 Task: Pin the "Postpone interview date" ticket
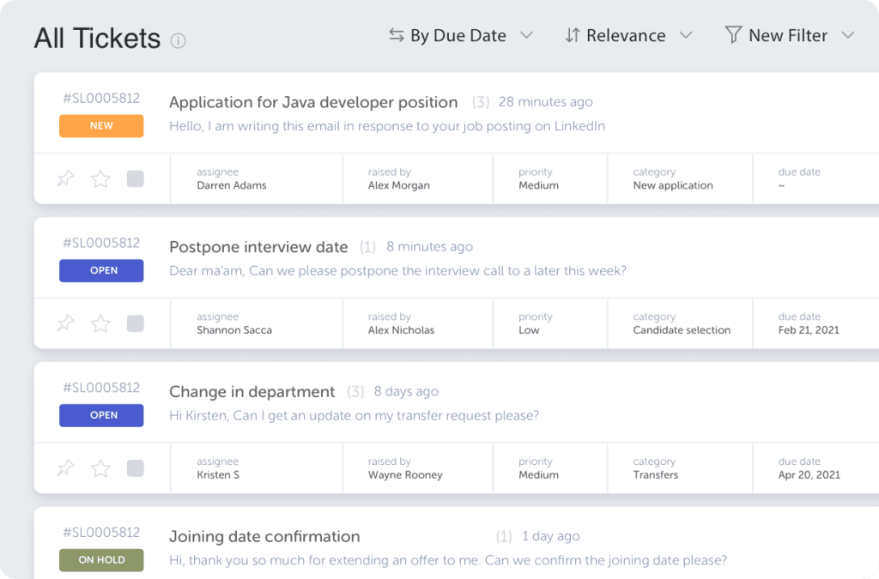click(65, 323)
